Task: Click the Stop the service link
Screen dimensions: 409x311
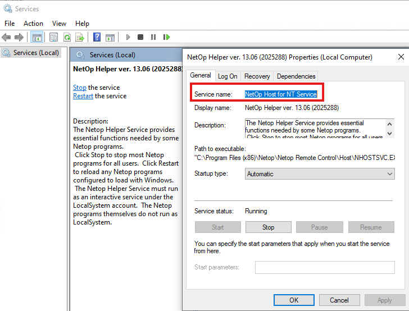Action: (80, 88)
